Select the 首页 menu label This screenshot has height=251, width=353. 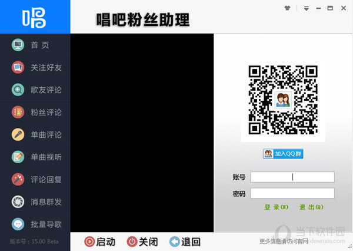40,45
